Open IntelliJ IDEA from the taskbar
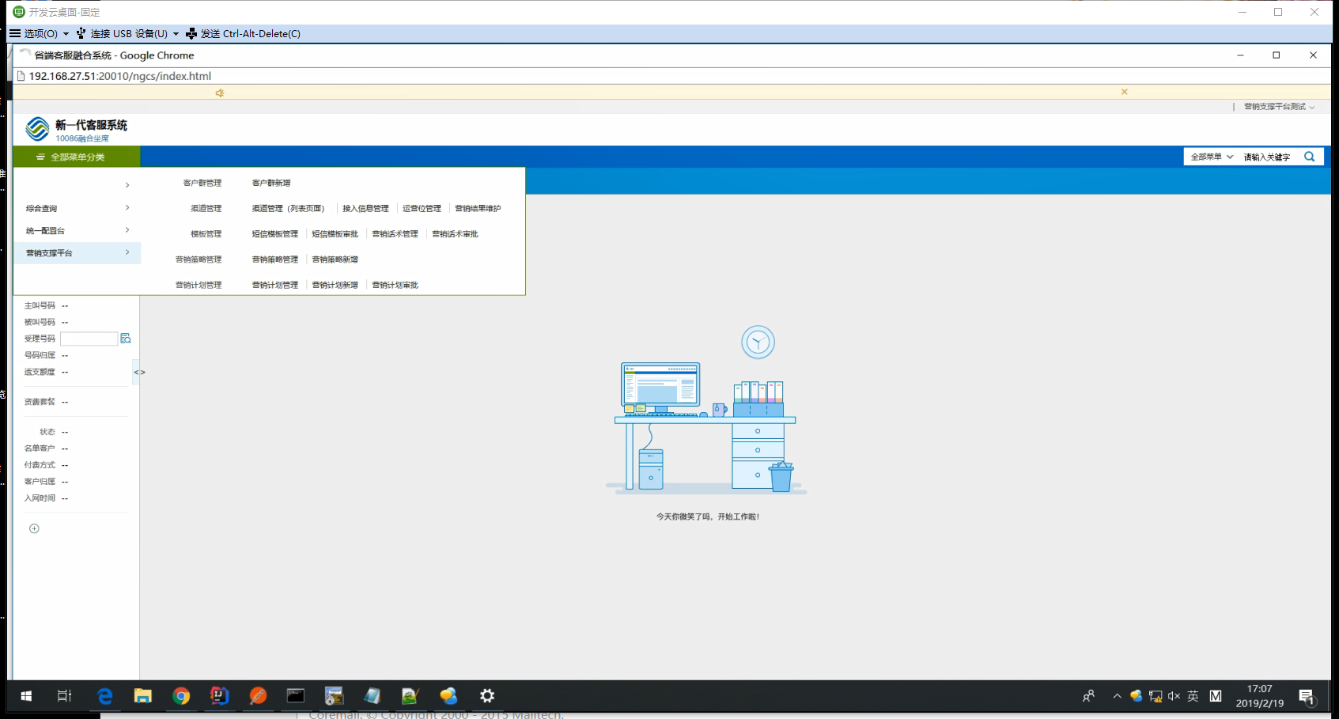The width and height of the screenshot is (1339, 719). click(219, 696)
